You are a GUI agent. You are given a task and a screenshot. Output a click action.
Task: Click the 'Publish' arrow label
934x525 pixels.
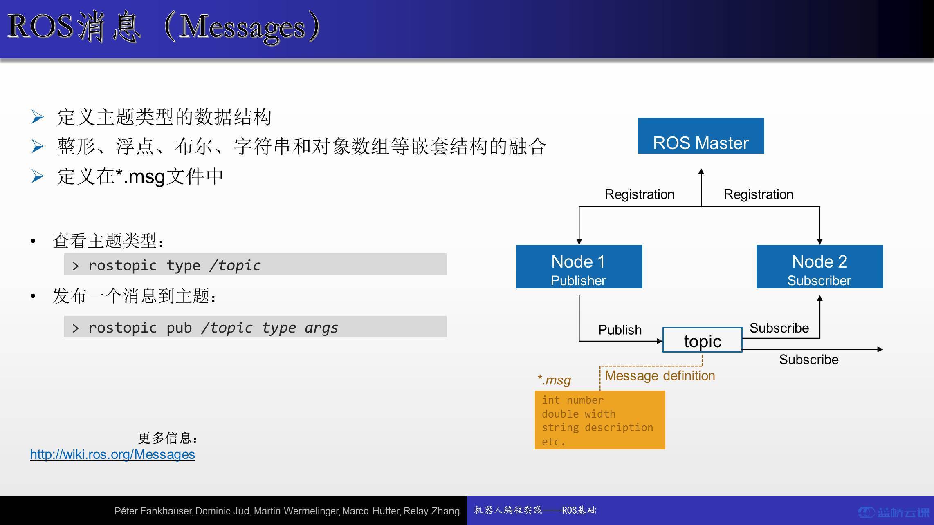pyautogui.click(x=620, y=330)
